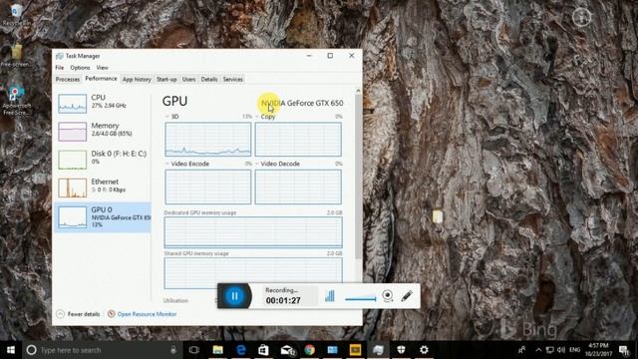The width and height of the screenshot is (638, 359).
Task: Switch to the Services tab
Action: click(232, 80)
